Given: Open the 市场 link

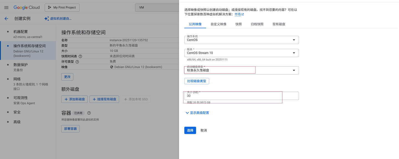Looking at the screenshot, I should click(237, 14).
